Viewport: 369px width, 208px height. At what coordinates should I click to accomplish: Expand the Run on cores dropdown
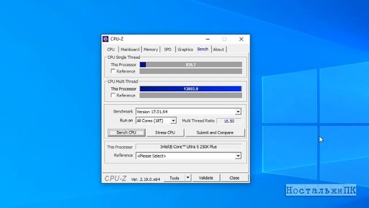[156, 121]
